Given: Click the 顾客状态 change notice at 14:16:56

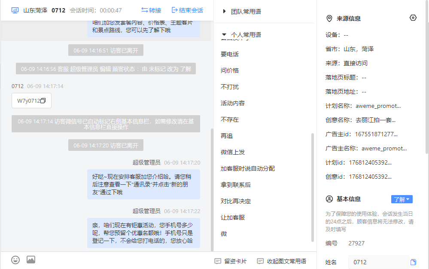Looking at the screenshot, I should pyautogui.click(x=106, y=69).
